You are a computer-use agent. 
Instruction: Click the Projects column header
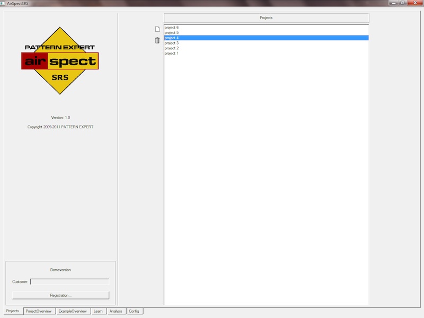pyautogui.click(x=266, y=18)
